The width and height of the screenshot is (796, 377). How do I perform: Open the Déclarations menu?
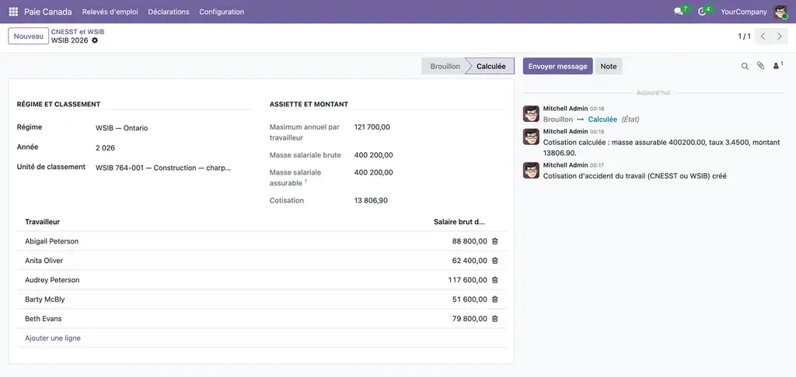click(x=169, y=12)
